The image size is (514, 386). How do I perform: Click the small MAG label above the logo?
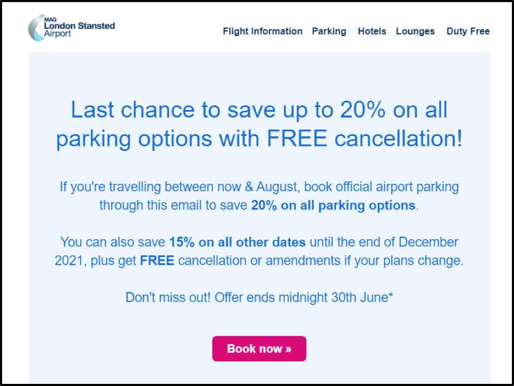point(50,19)
